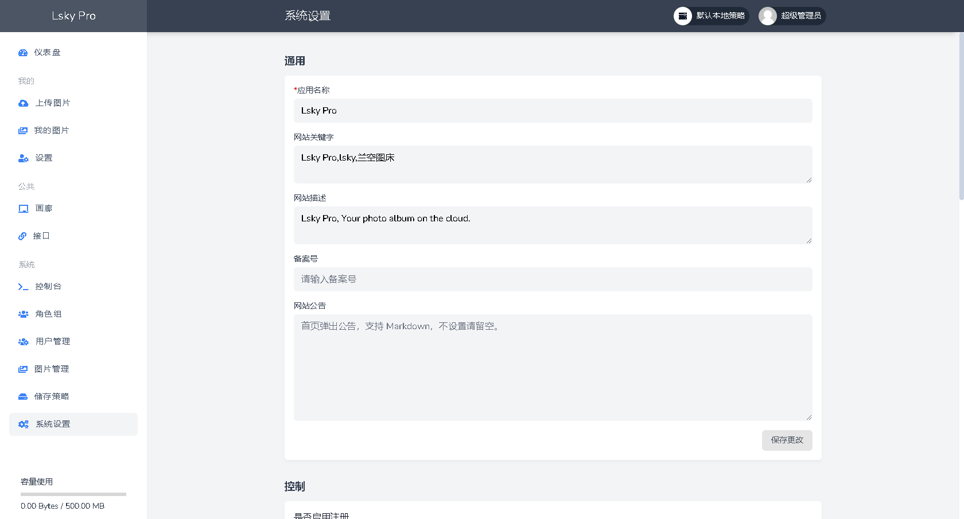Click the user settings icon beside 设置
Image resolution: width=964 pixels, height=519 pixels.
tap(24, 158)
